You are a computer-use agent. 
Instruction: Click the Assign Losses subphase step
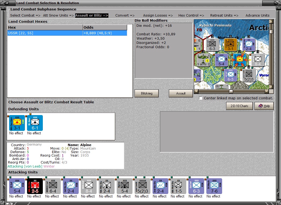click(x=158, y=16)
